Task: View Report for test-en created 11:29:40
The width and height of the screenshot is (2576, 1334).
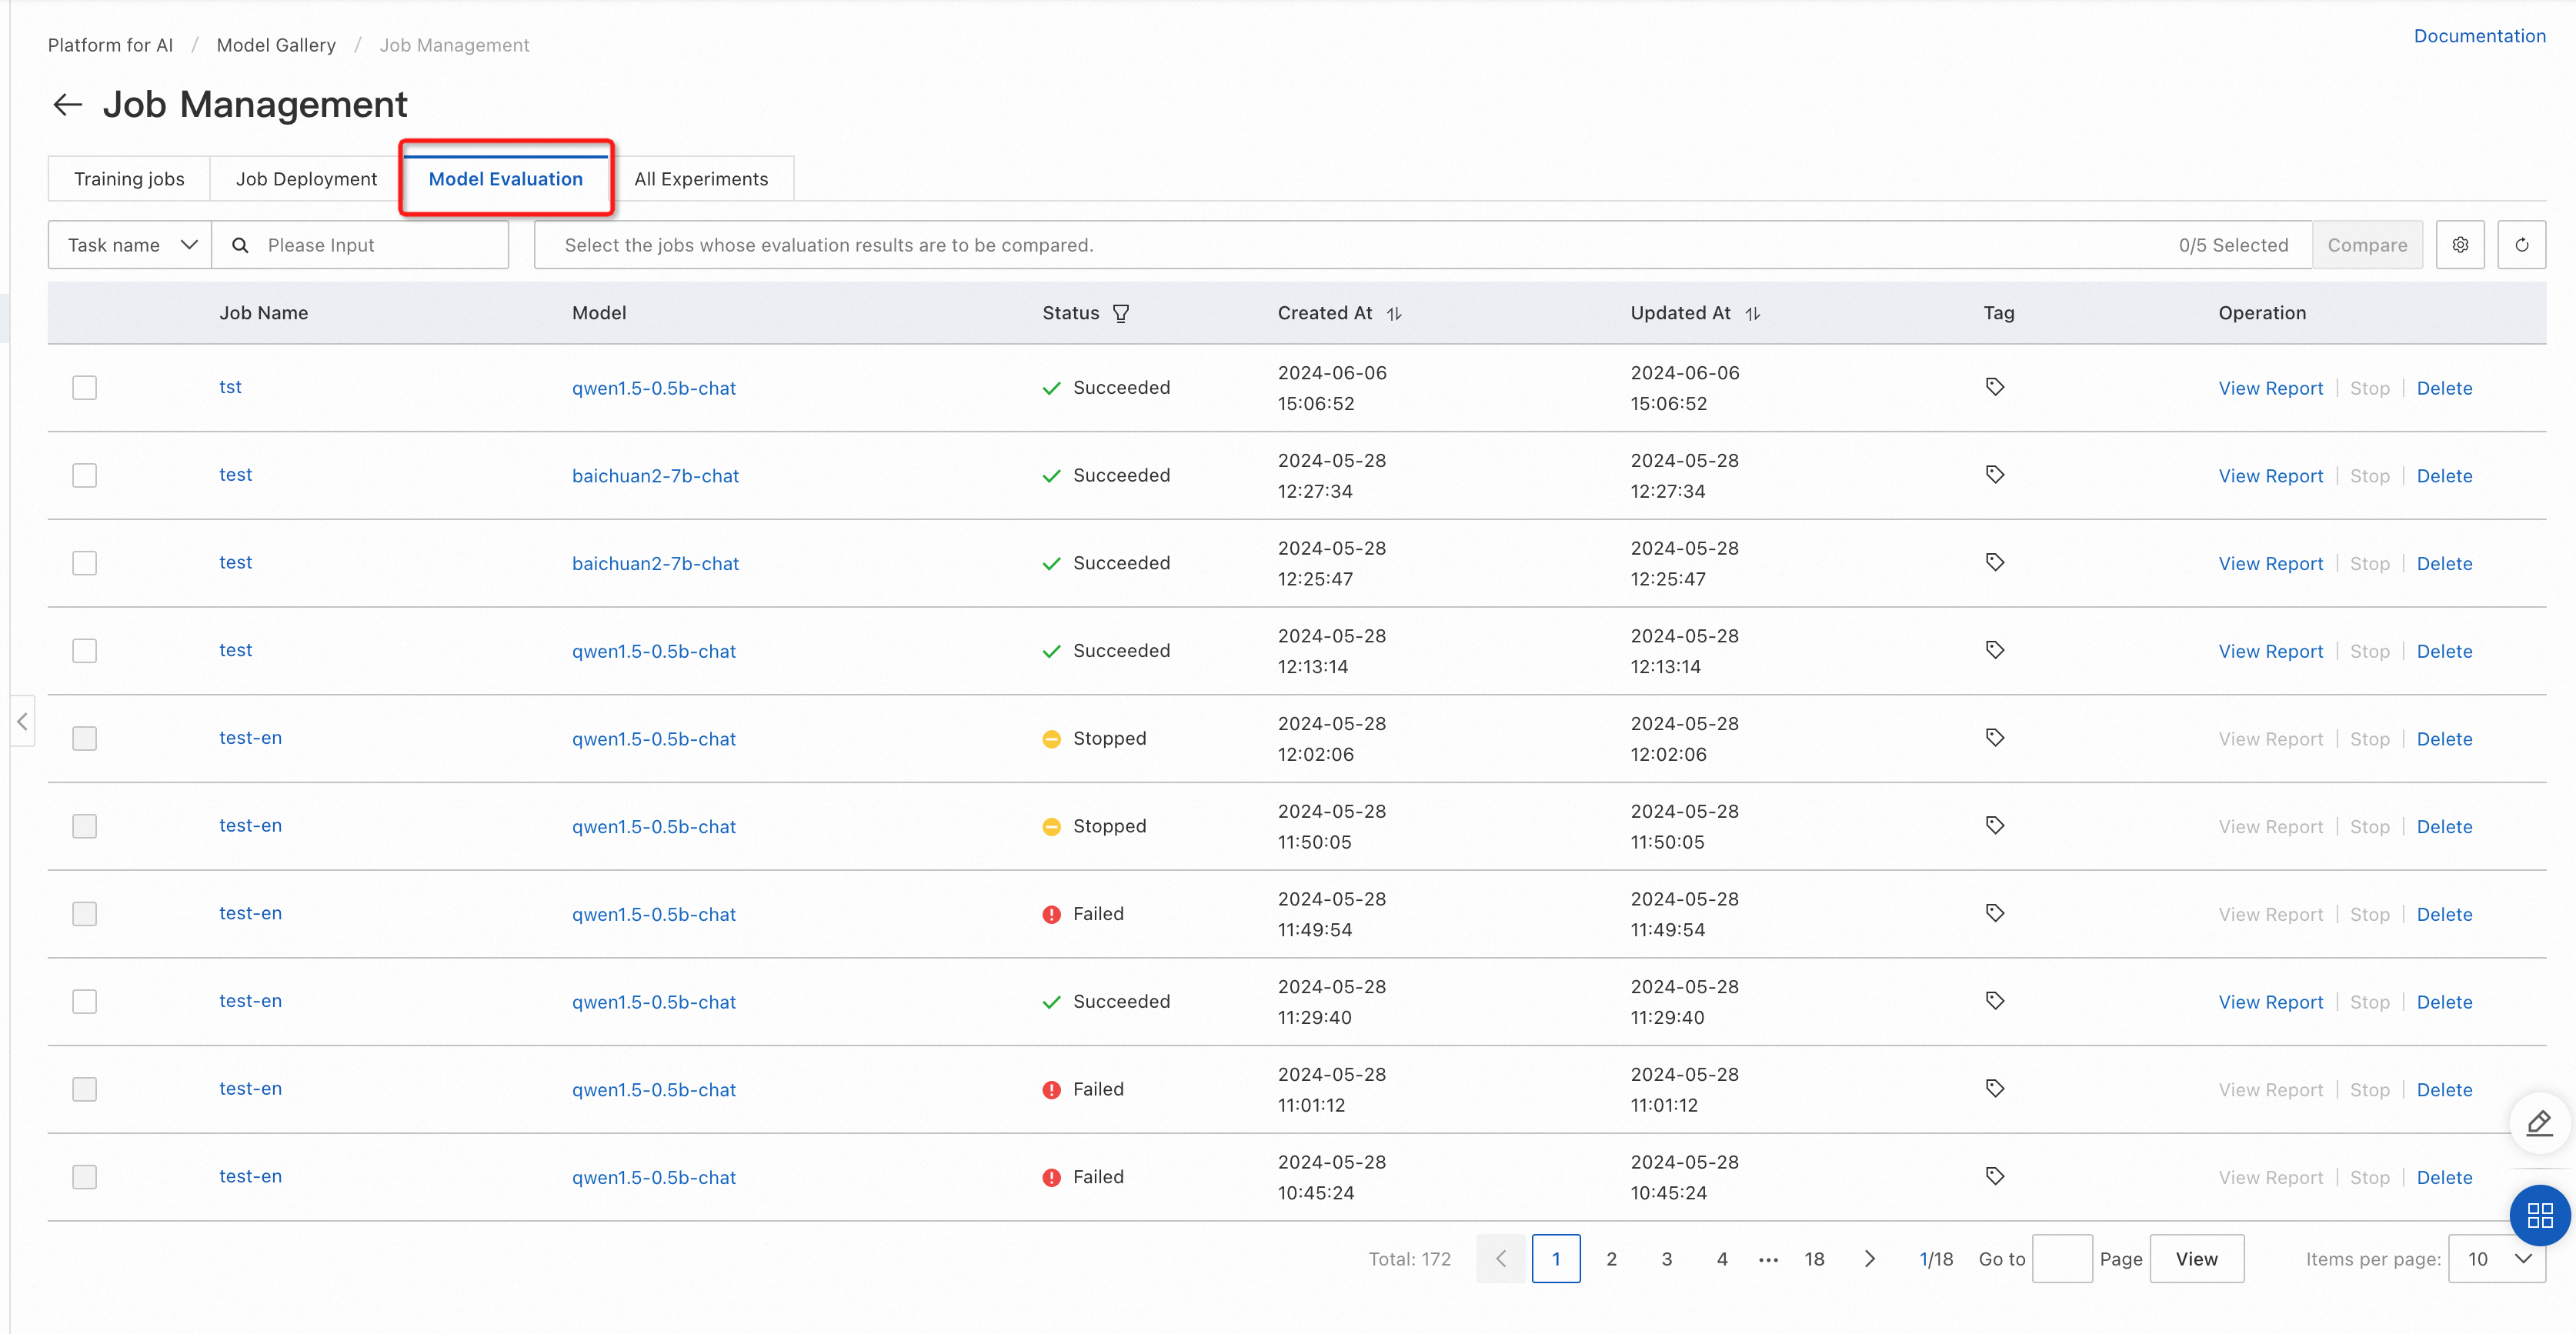Action: [x=2270, y=1002]
